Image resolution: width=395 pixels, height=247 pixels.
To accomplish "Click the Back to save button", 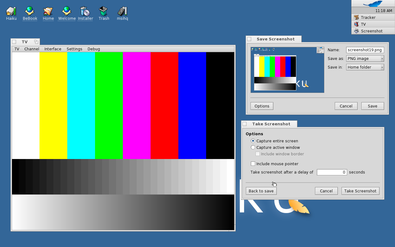I will (261, 191).
